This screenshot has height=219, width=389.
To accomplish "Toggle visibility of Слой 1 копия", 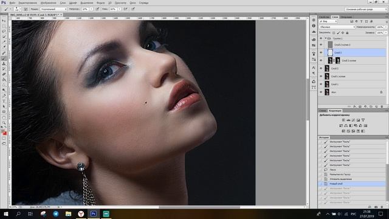I will 321,76.
